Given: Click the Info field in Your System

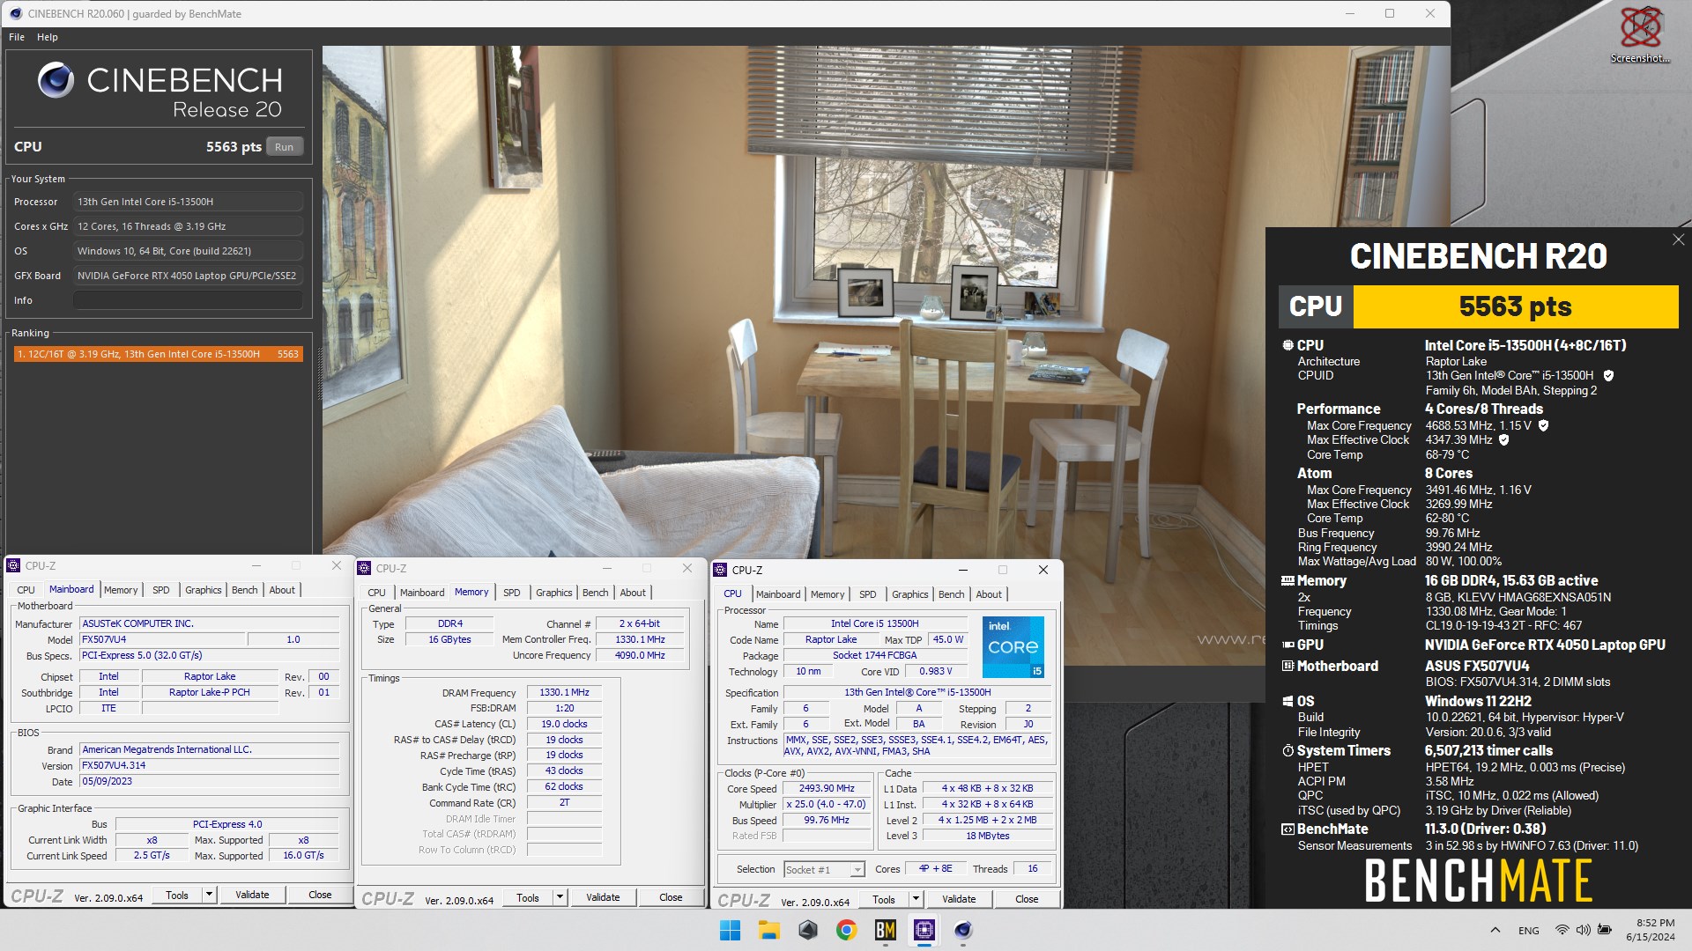Looking at the screenshot, I should coord(188,300).
